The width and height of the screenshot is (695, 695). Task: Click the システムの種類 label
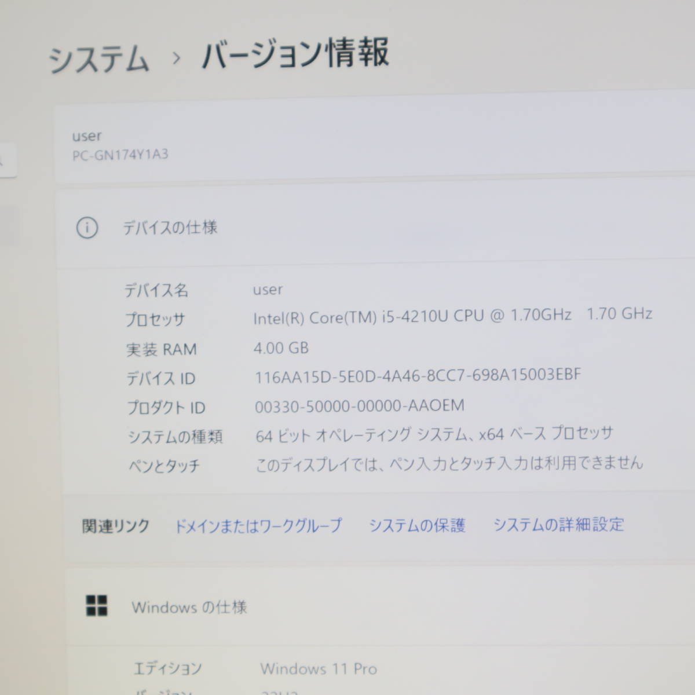(175, 437)
